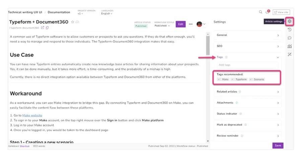Viewport: 302px width, 158px height.
Task: Click the Status indicator info icon
Action: [240, 114]
